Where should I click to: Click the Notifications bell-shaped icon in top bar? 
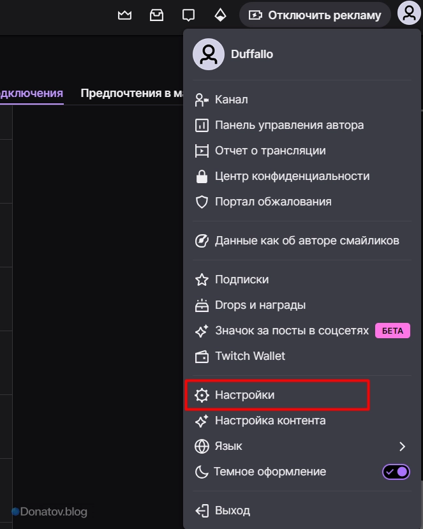point(188,13)
